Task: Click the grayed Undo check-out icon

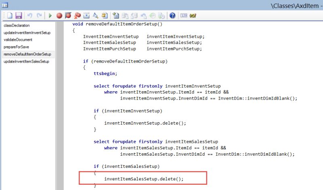Action: click(143, 16)
